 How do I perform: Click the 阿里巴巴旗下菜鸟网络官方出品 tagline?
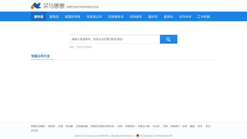tap(83, 7)
